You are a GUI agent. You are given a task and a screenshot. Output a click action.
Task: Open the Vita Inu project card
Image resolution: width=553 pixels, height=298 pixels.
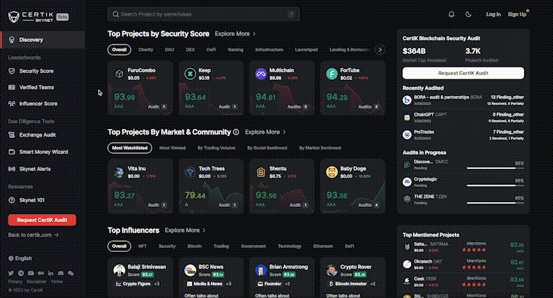point(140,186)
